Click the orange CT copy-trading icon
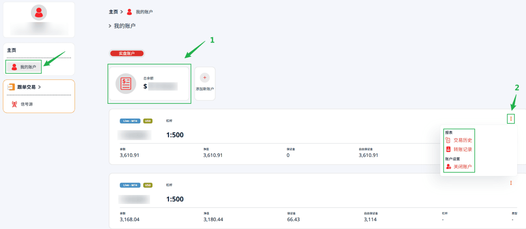 pos(11,87)
